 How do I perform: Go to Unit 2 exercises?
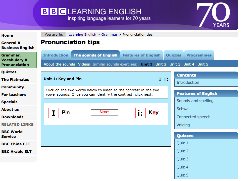161,64
